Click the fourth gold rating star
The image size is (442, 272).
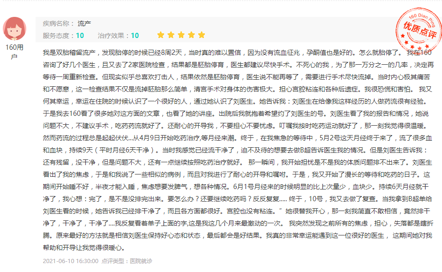(x=191, y=35)
